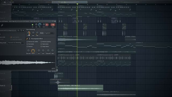Select the first KSHMR Percussion Loop clip
This screenshot has width=172, height=97.
[77, 57]
